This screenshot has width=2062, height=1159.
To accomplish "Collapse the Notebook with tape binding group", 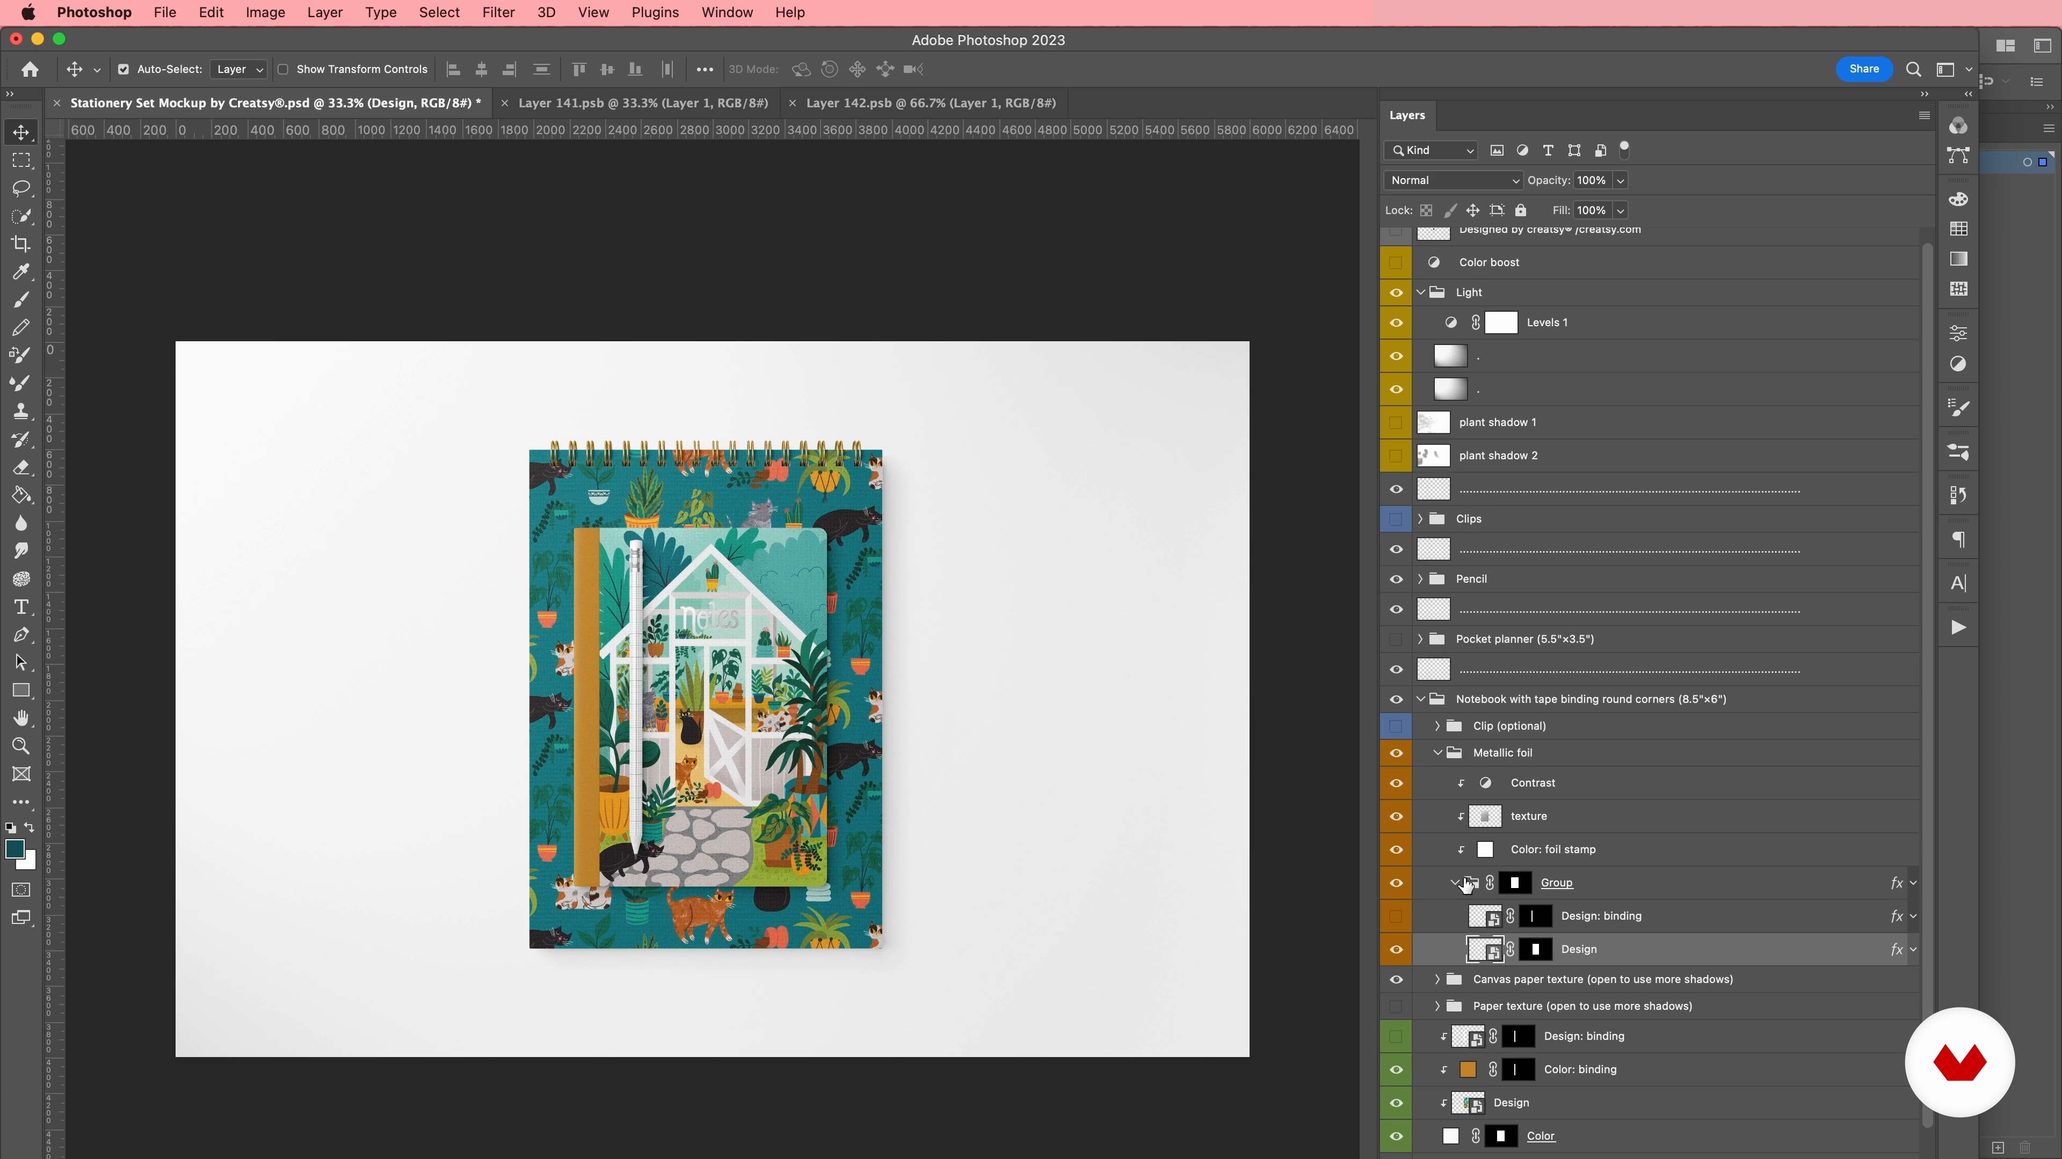I will (x=1421, y=699).
